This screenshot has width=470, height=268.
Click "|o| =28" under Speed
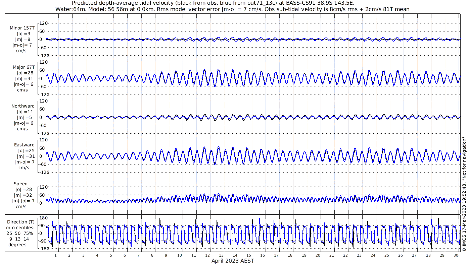click(24, 189)
